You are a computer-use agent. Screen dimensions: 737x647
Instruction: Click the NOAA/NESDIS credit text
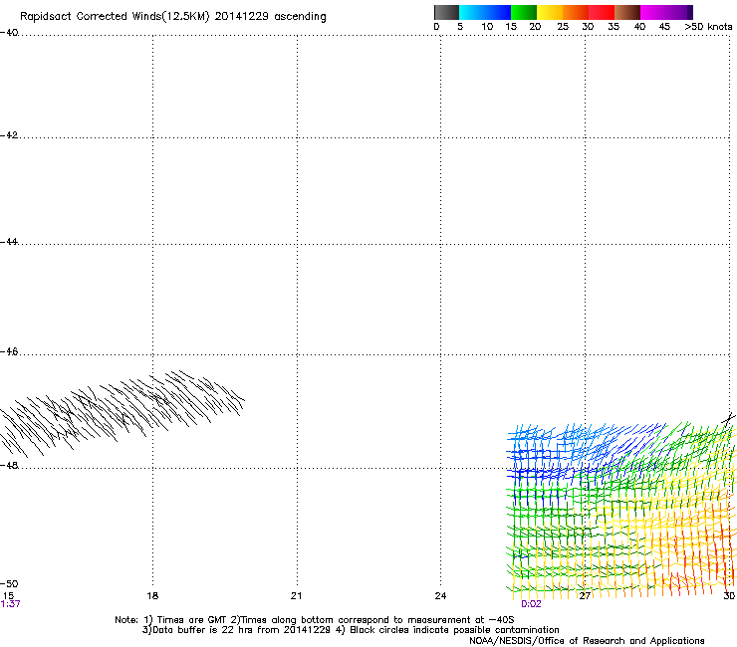587,641
